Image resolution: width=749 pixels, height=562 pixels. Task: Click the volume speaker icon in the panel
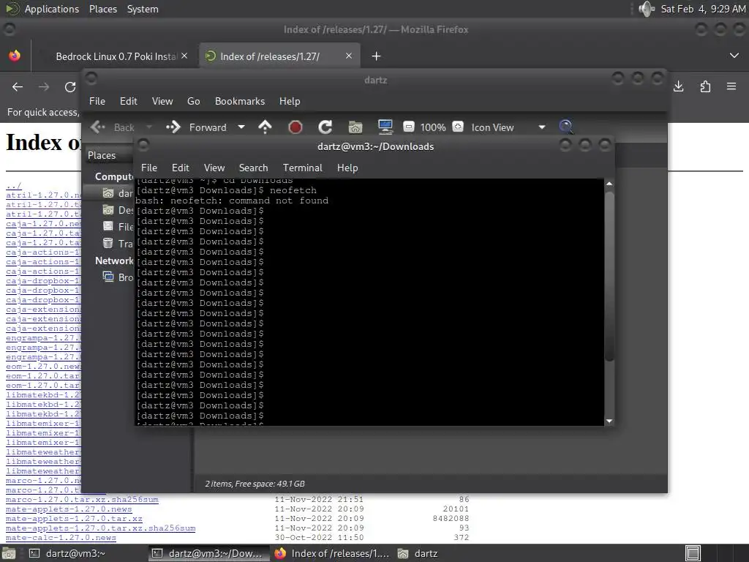click(647, 9)
